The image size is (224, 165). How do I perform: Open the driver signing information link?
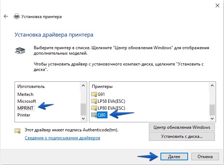(x=62, y=138)
